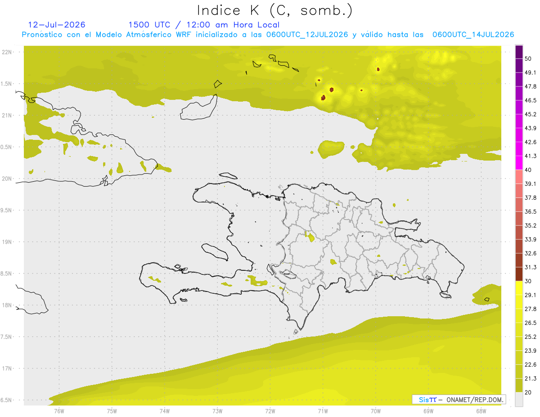The width and height of the screenshot is (540, 417).
Task: Click the latitude label "22N"
Action: click(x=7, y=52)
